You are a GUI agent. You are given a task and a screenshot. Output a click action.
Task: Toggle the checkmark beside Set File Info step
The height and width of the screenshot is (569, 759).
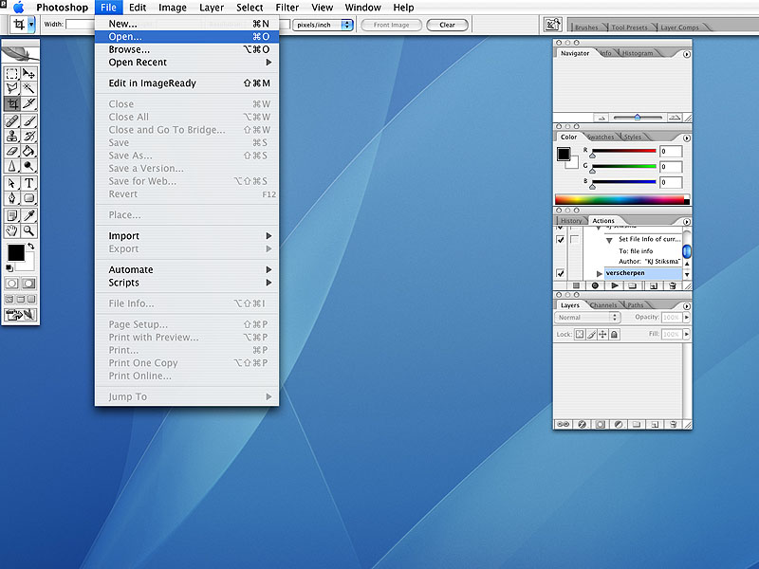click(560, 240)
